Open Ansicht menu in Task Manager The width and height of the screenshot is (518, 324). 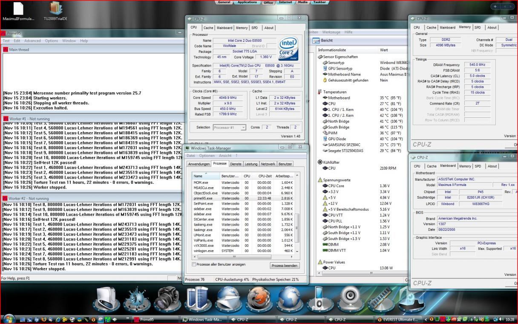[x=225, y=156]
